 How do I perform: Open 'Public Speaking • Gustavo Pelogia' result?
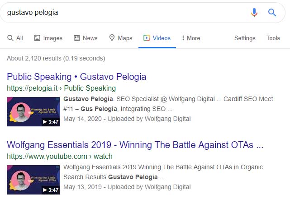76,77
